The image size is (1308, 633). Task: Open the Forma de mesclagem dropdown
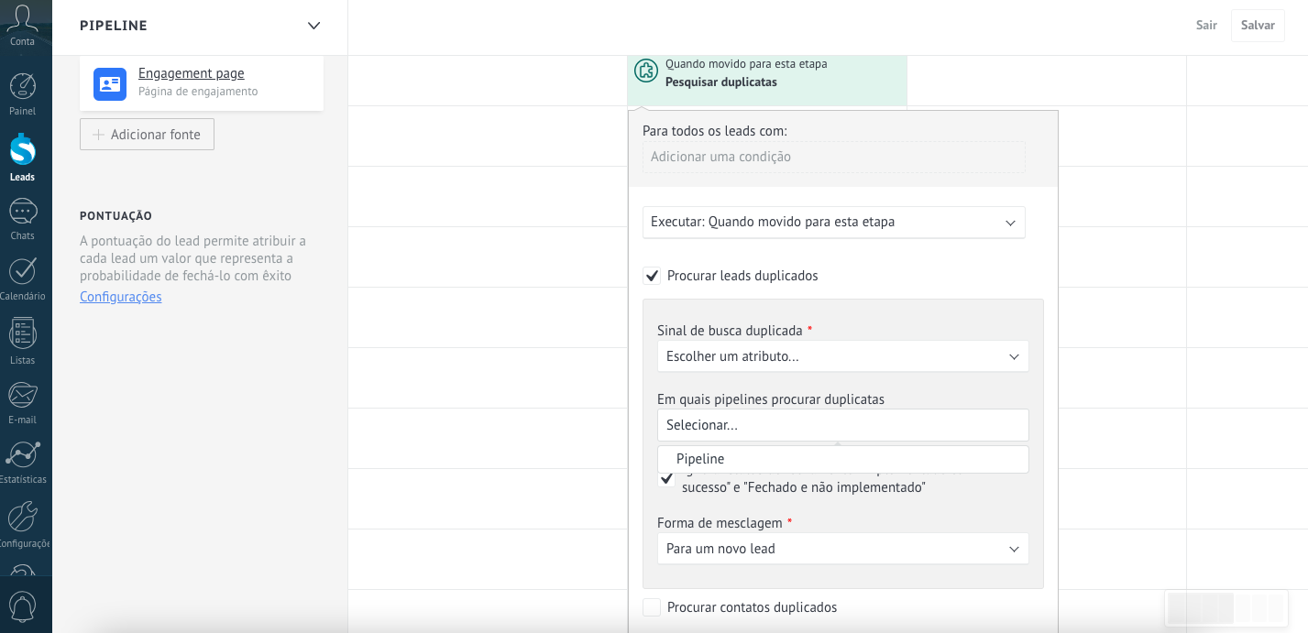842,549
